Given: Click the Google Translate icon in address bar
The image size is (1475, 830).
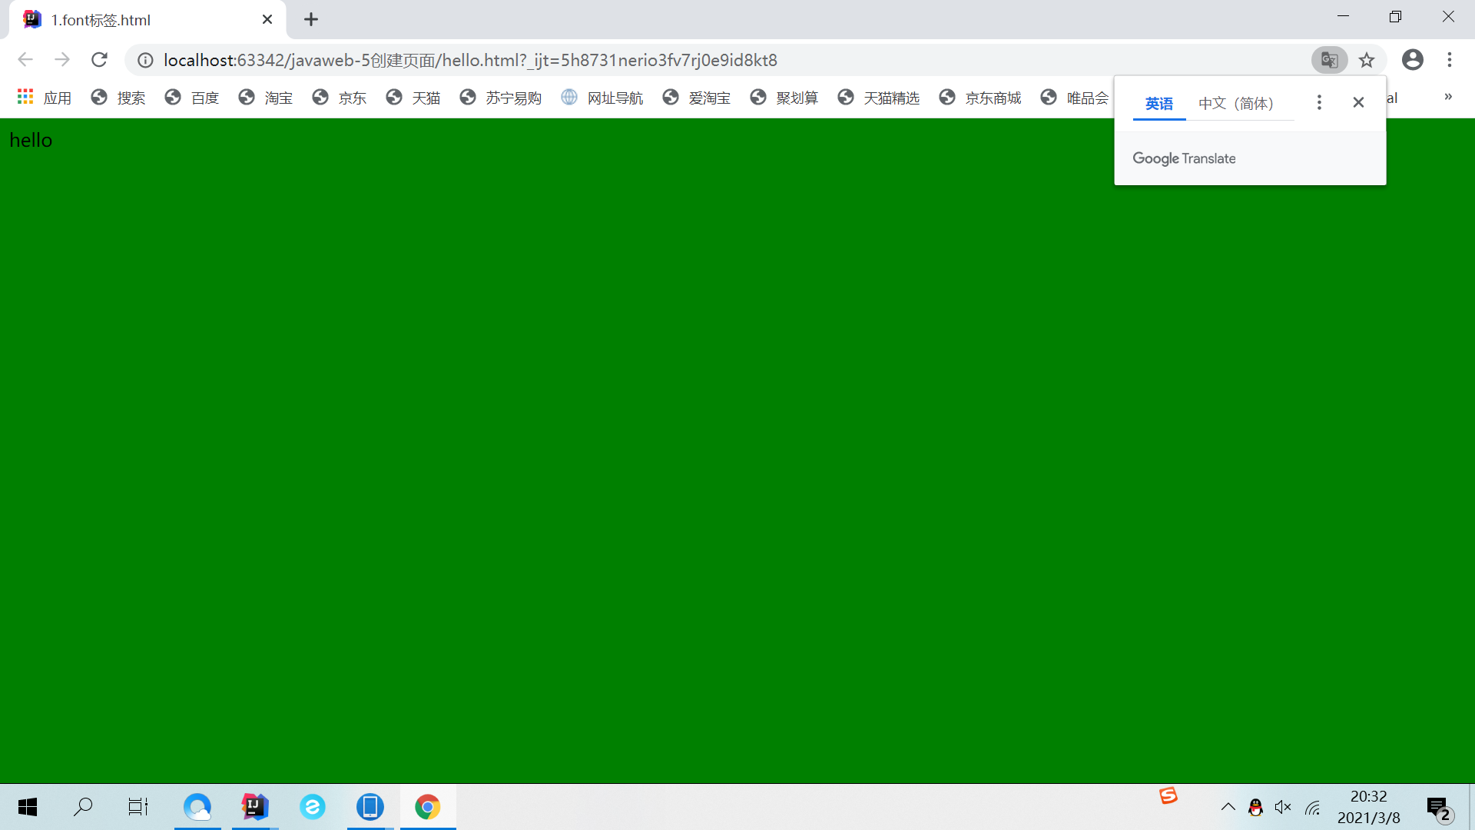Looking at the screenshot, I should [1329, 60].
